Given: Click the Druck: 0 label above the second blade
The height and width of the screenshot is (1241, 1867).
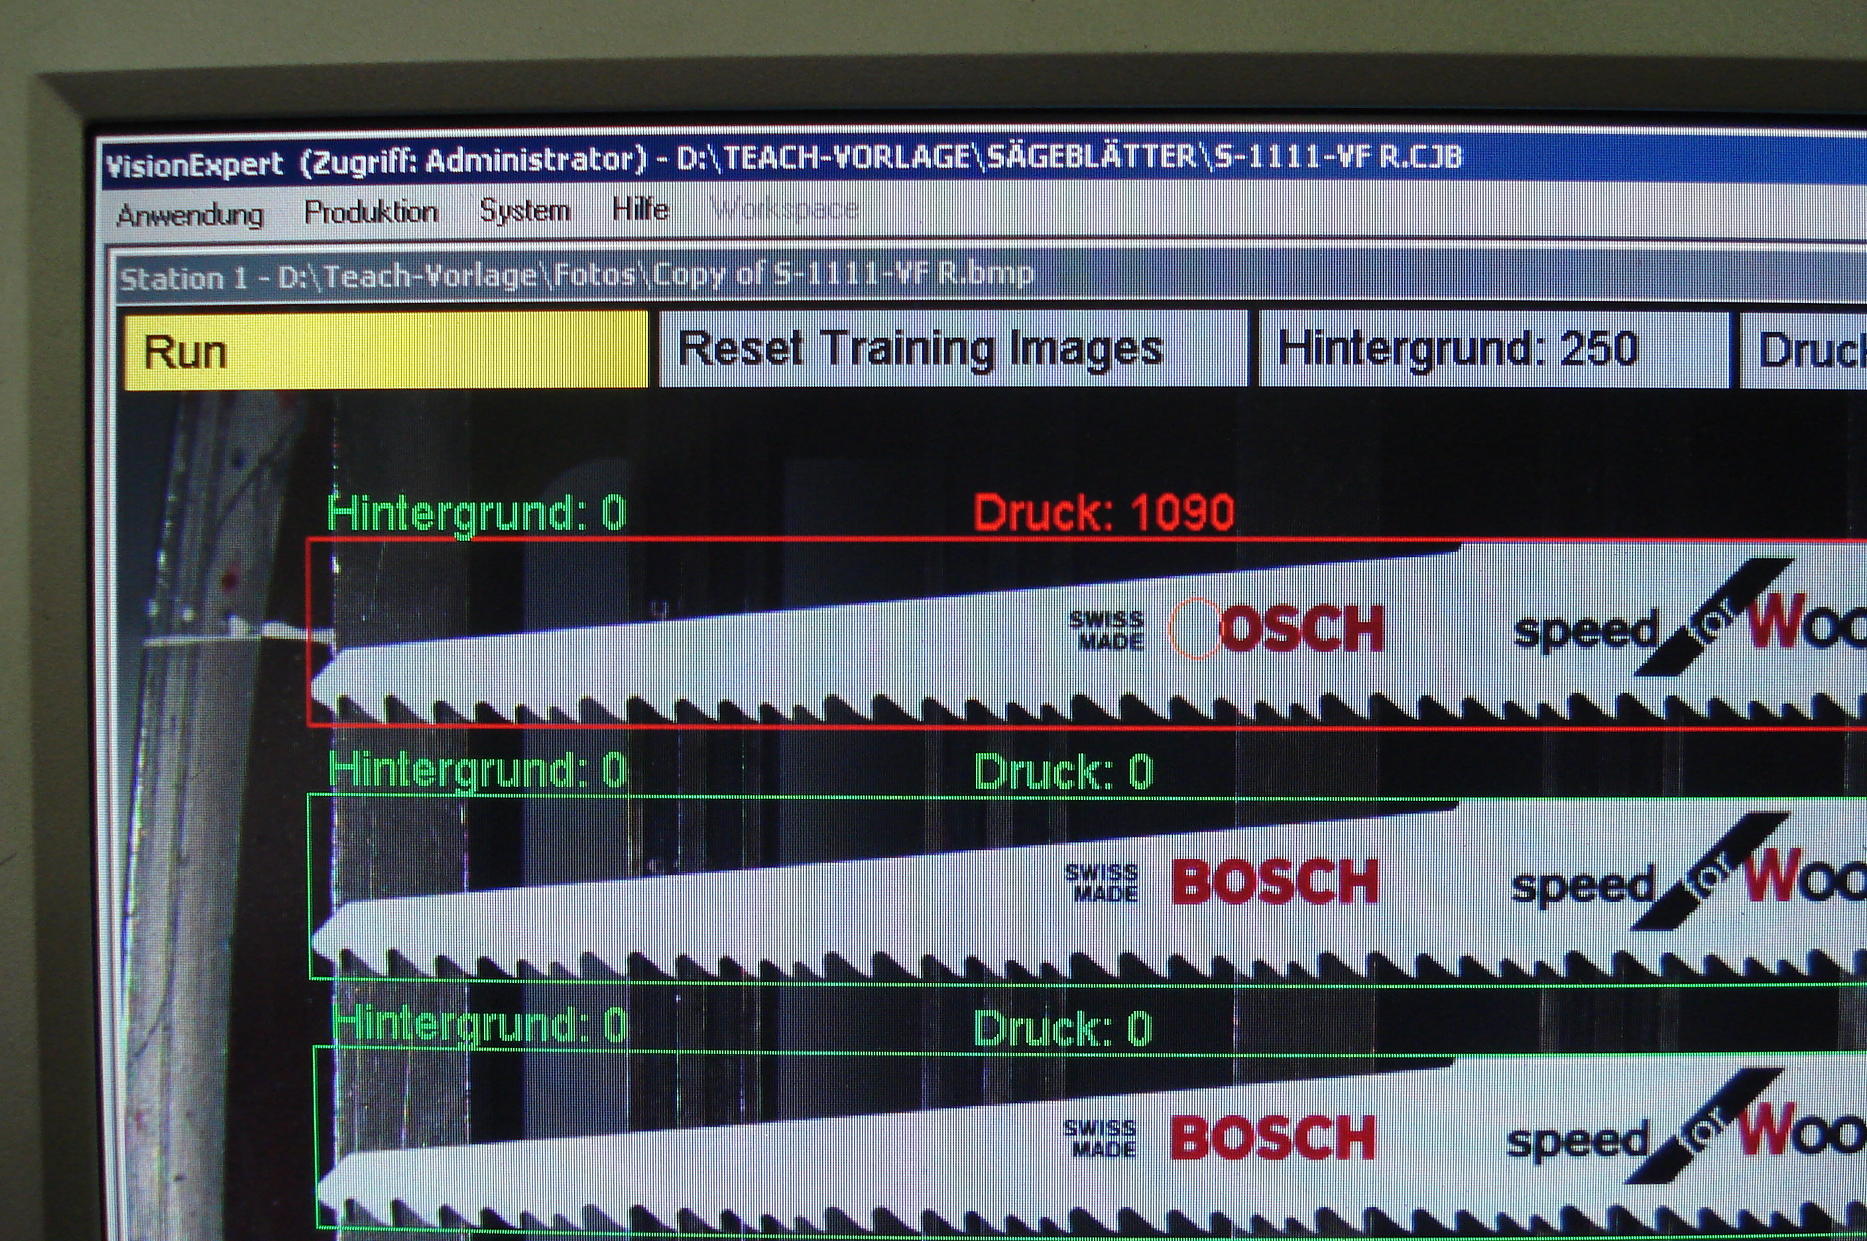Looking at the screenshot, I should 1063,772.
